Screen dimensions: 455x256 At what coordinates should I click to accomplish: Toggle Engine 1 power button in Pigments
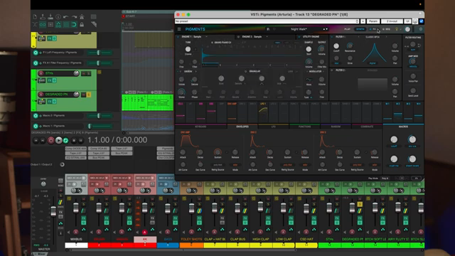click(x=178, y=37)
